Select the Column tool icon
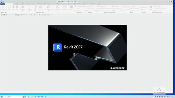The height and width of the screenshot is (98, 175). (x=30, y=7)
